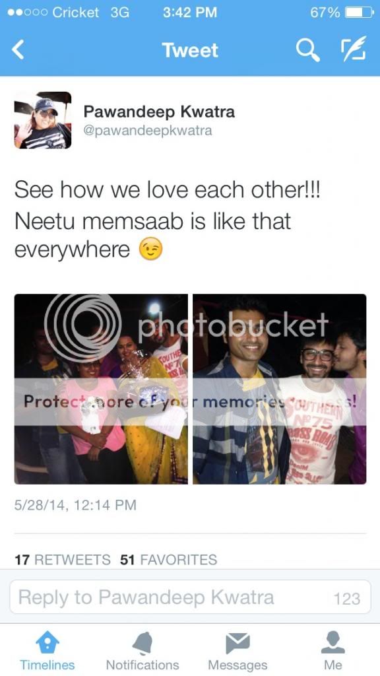The height and width of the screenshot is (676, 380).
Task: Tap Pawandeep Kwatra's profile avatar
Action: click(x=43, y=120)
